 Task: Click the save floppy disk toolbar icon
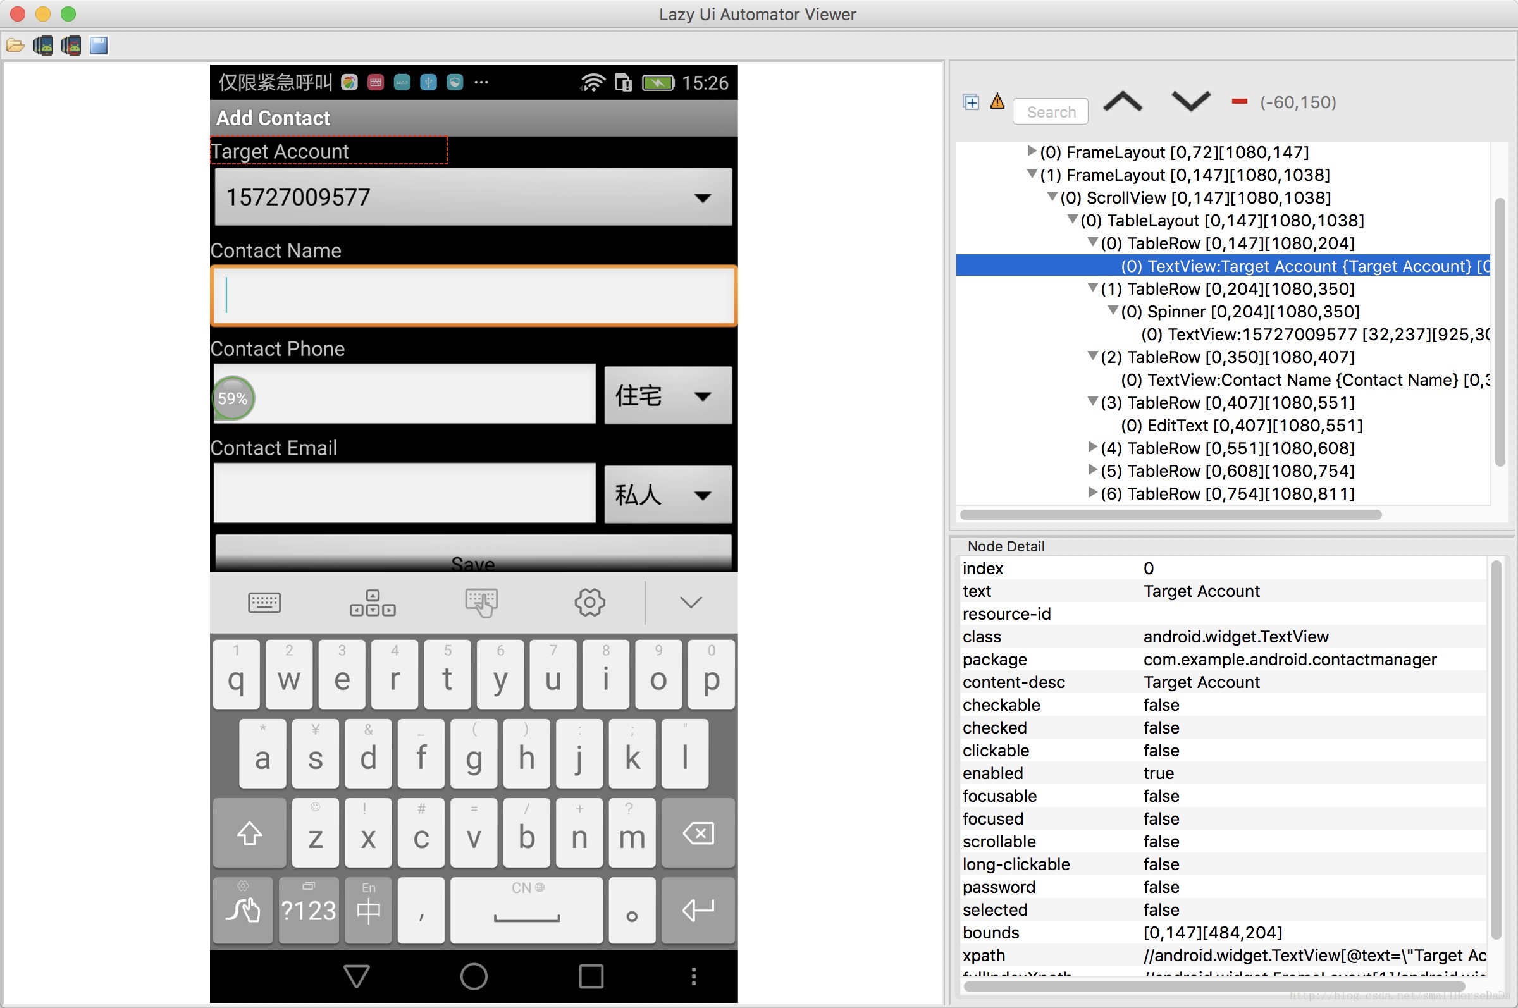point(99,46)
